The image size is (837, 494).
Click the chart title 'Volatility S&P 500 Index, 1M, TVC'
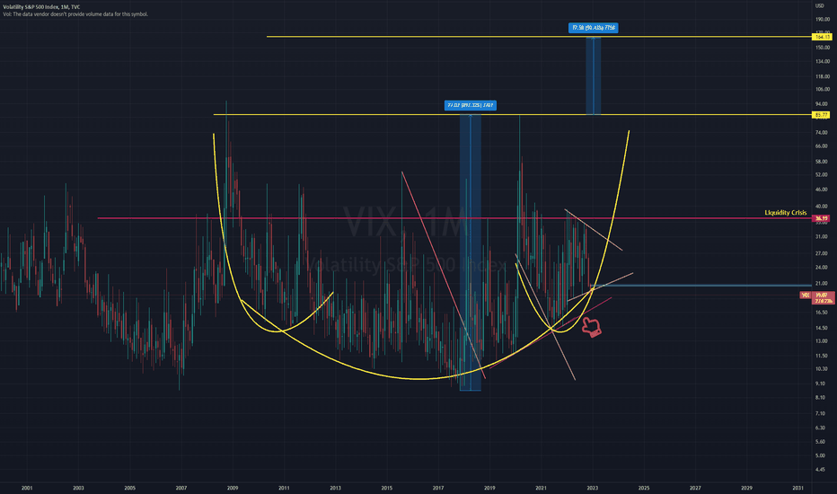[41, 7]
